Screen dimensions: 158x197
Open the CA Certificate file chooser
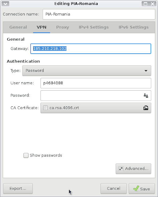point(96,108)
